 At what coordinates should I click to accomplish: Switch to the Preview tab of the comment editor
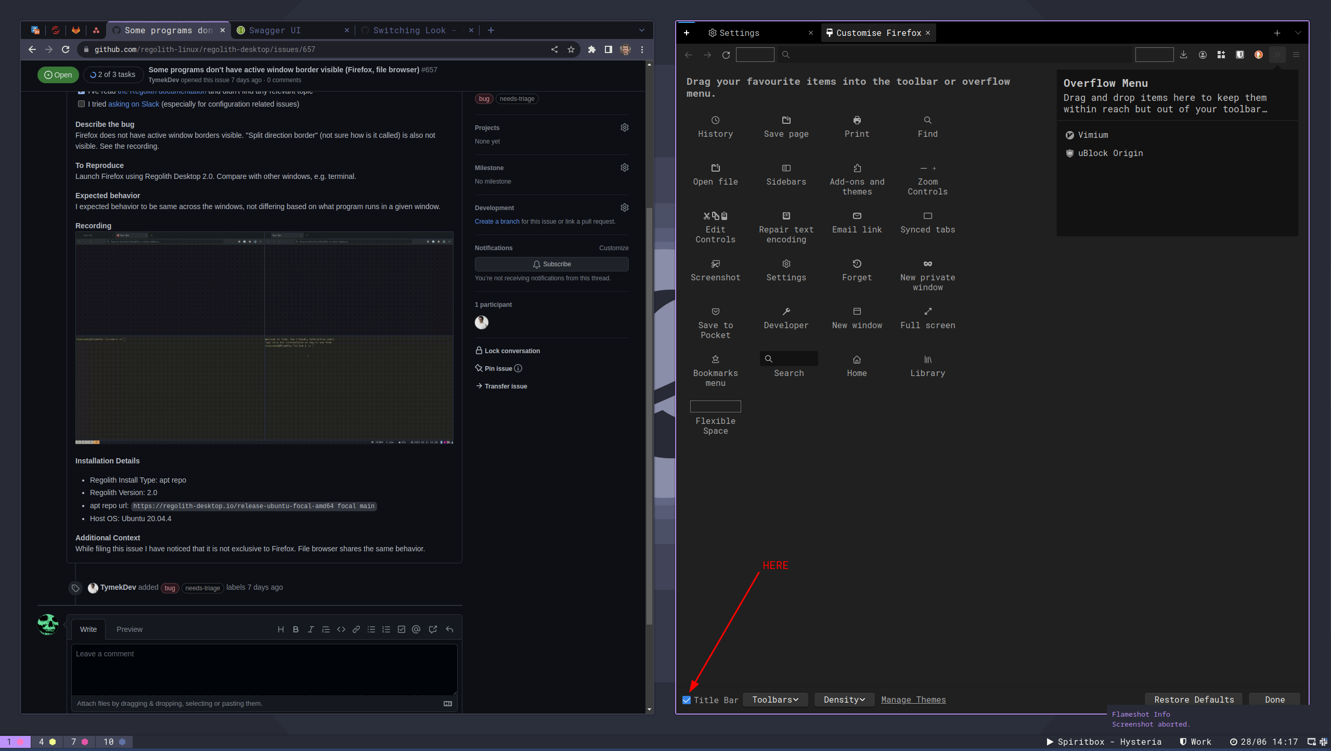tap(129, 629)
